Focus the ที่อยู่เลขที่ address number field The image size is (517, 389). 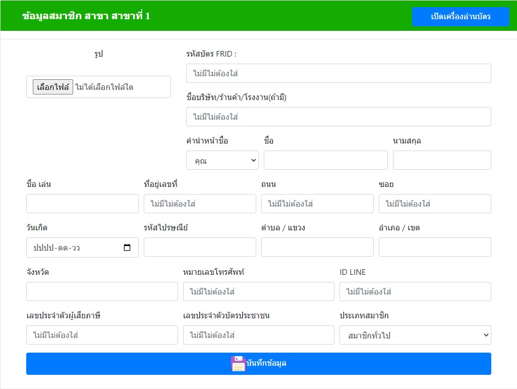pos(200,204)
